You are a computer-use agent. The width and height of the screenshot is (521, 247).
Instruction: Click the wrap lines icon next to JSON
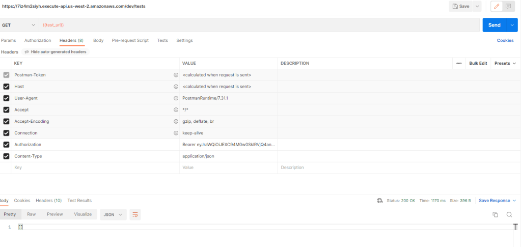click(x=135, y=215)
